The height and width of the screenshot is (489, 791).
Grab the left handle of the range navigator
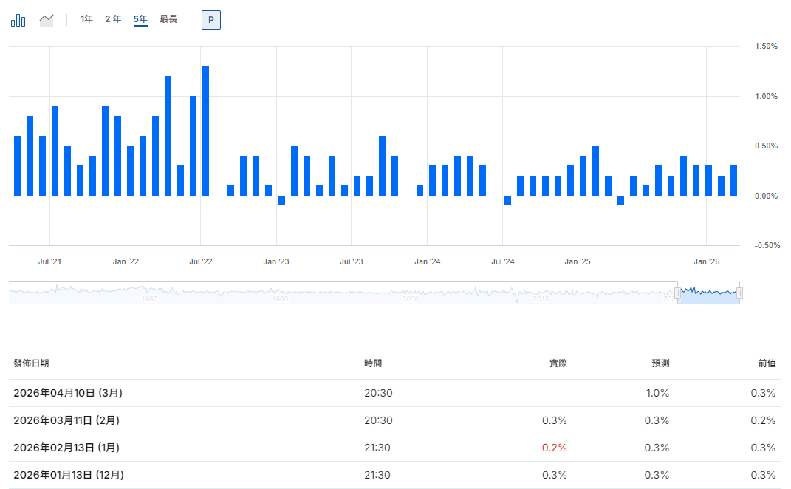pyautogui.click(x=677, y=293)
